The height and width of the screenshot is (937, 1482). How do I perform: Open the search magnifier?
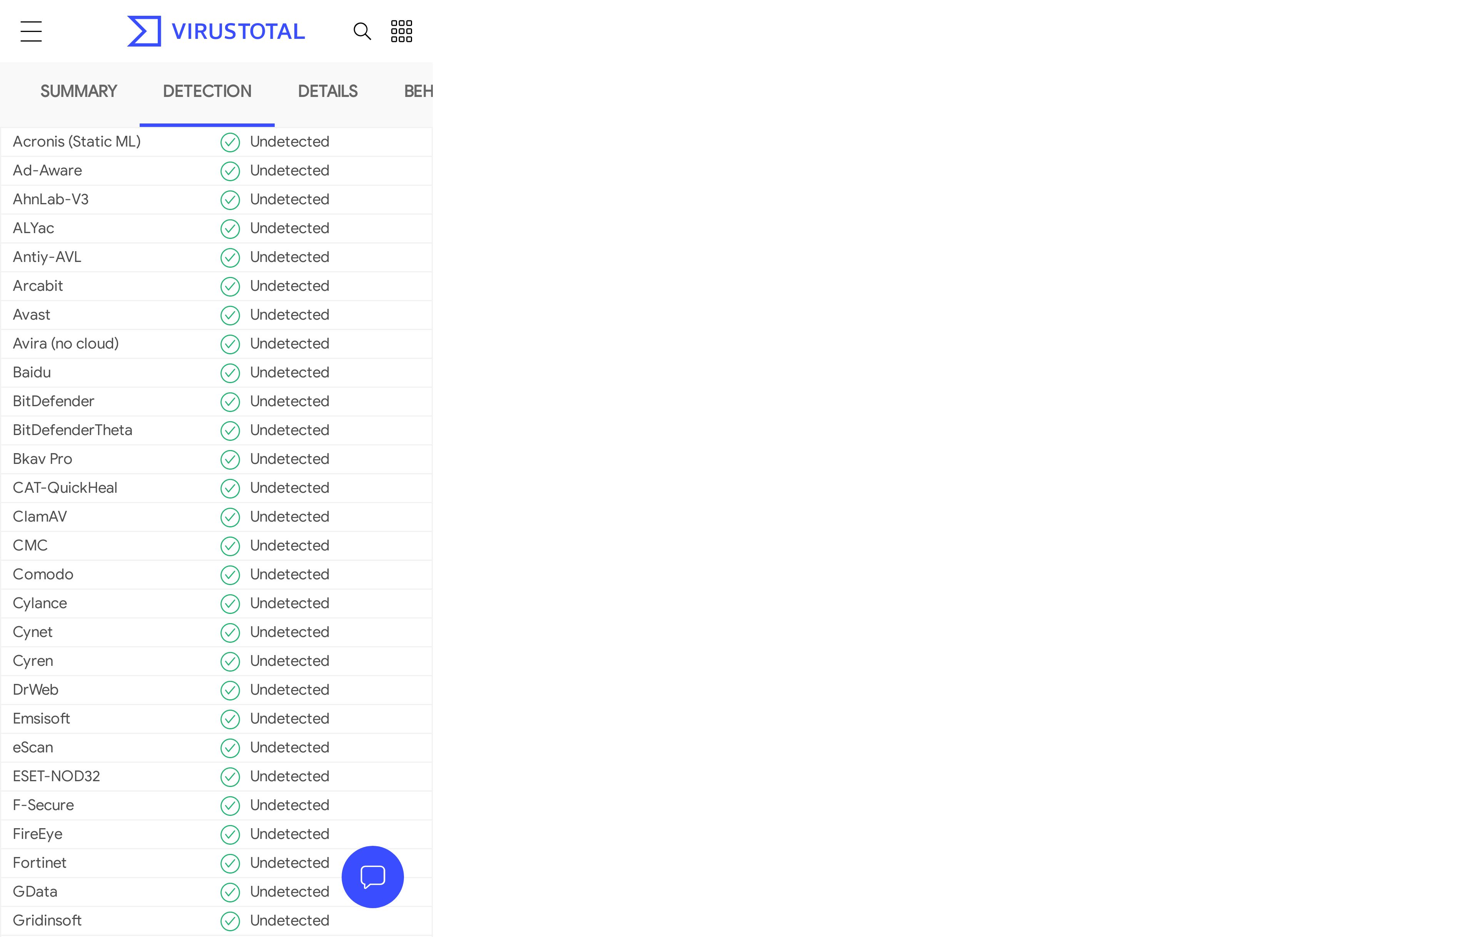point(362,31)
